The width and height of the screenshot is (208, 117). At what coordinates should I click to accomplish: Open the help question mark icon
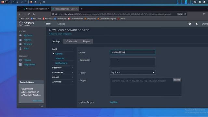coord(190,24)
